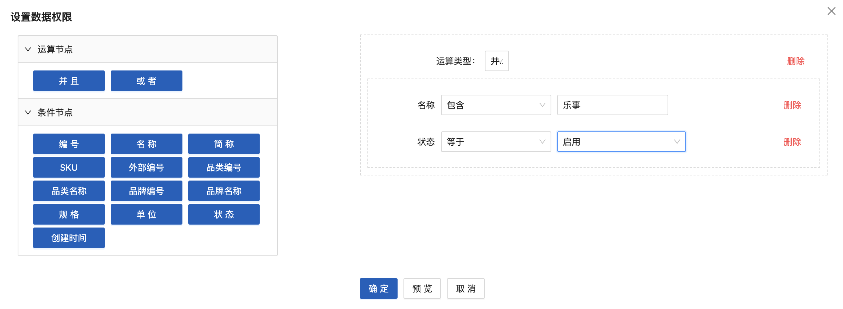This screenshot has width=843, height=309.
Task: Add the 创建时间 condition node
Action: 69,238
